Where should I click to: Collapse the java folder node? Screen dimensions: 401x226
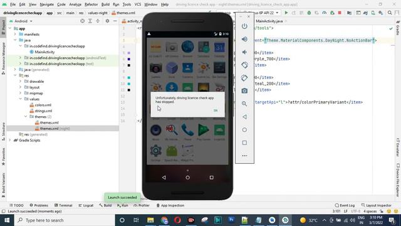click(x=15, y=40)
